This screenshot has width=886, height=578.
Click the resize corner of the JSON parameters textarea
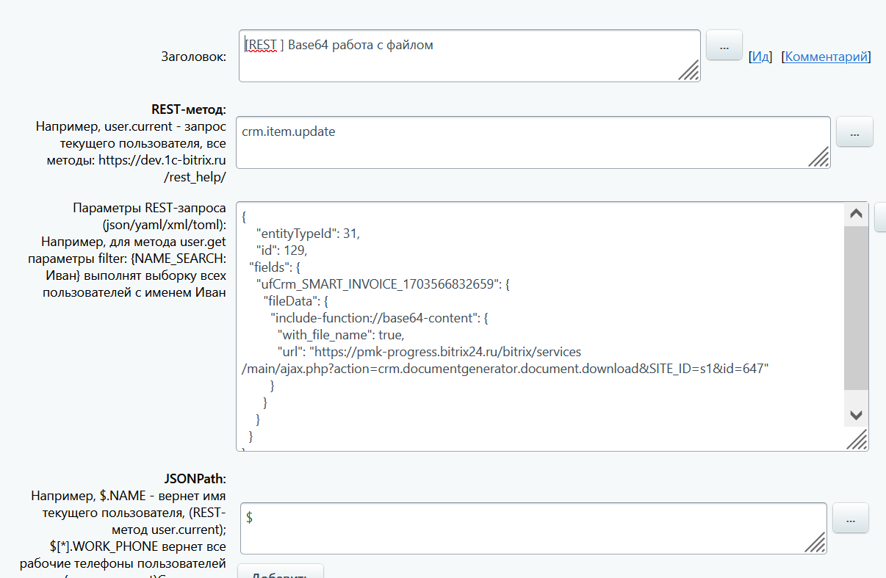(857, 439)
